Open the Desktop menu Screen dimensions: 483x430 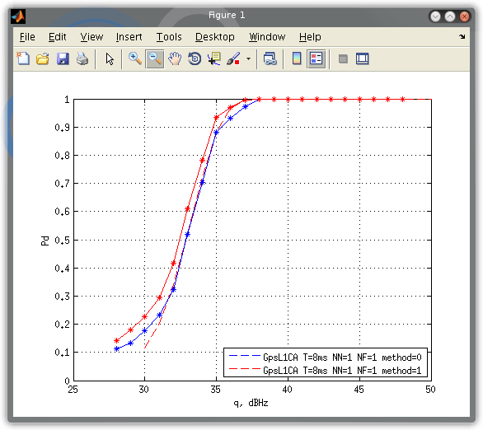coord(214,37)
